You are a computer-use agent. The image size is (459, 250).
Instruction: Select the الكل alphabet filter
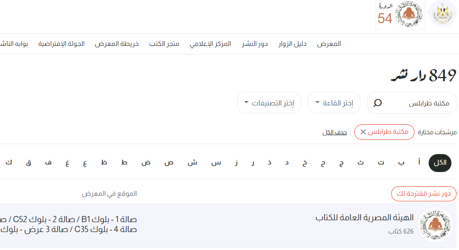pyautogui.click(x=440, y=163)
